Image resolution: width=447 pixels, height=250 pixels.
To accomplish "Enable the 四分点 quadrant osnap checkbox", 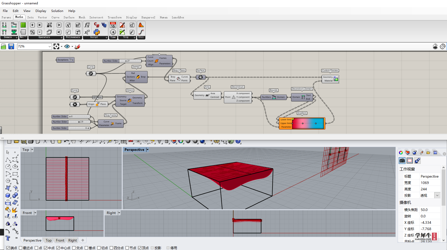I will click(111, 248).
